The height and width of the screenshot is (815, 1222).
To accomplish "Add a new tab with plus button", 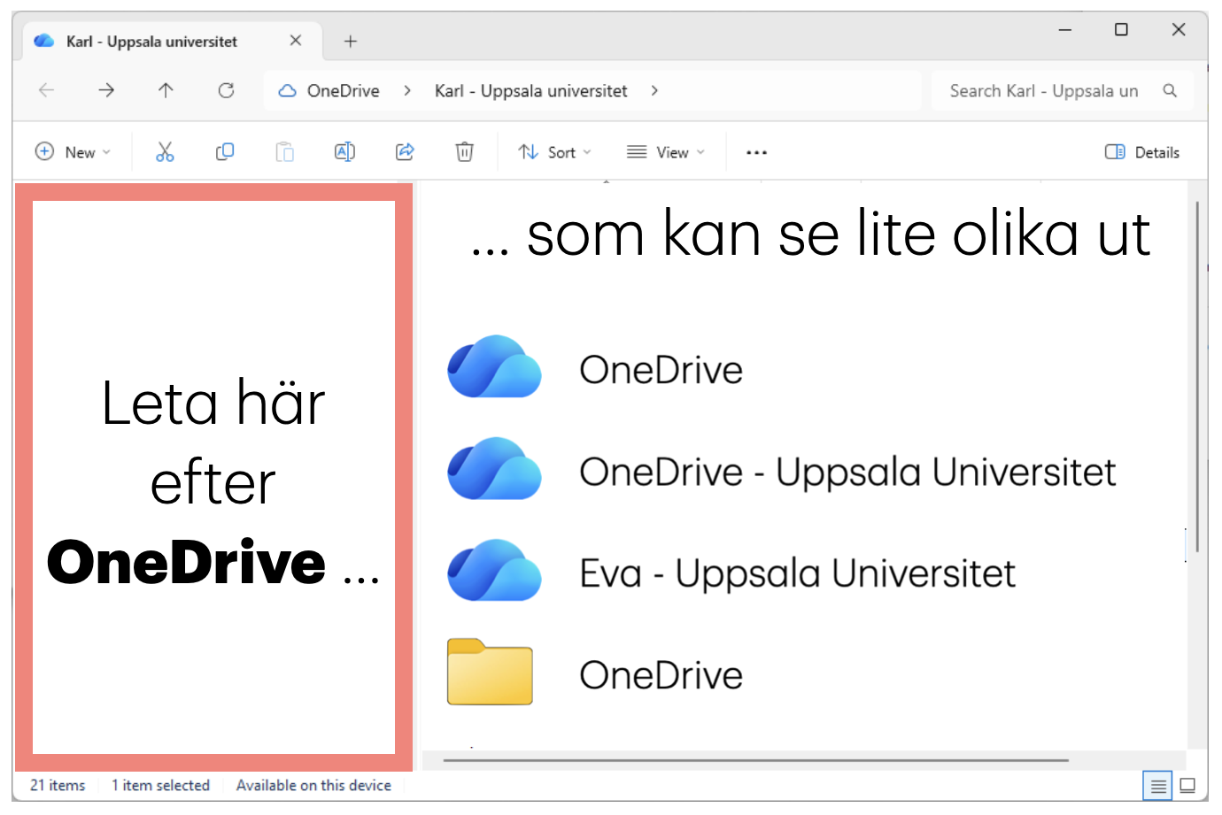I will pos(351,42).
